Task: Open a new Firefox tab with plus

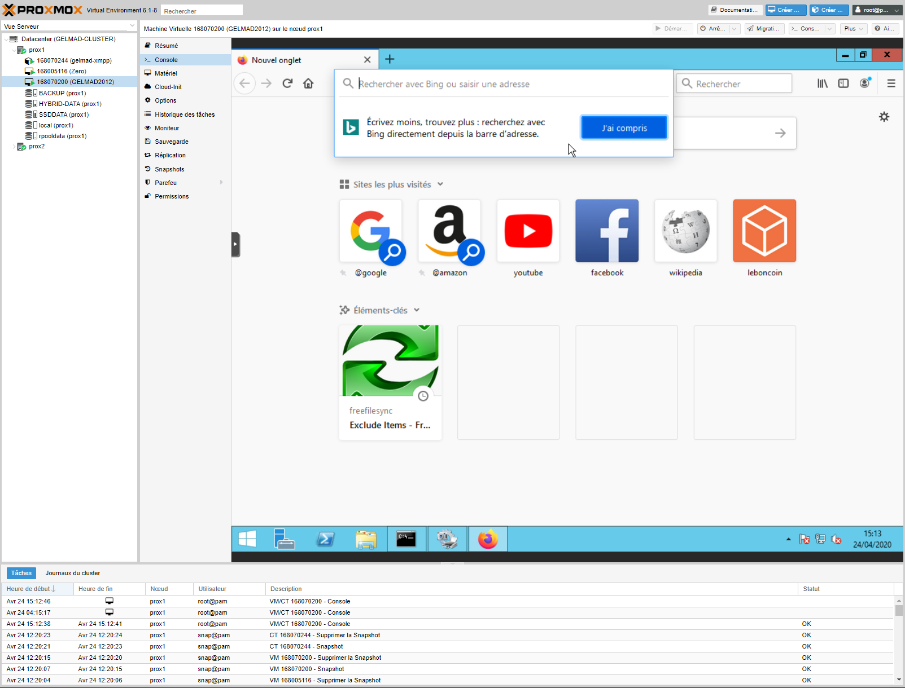Action: click(390, 59)
